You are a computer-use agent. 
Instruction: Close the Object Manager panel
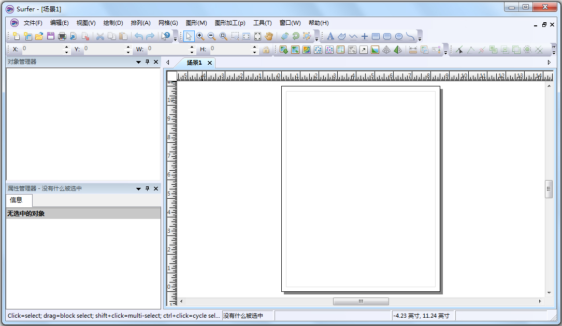(x=156, y=62)
